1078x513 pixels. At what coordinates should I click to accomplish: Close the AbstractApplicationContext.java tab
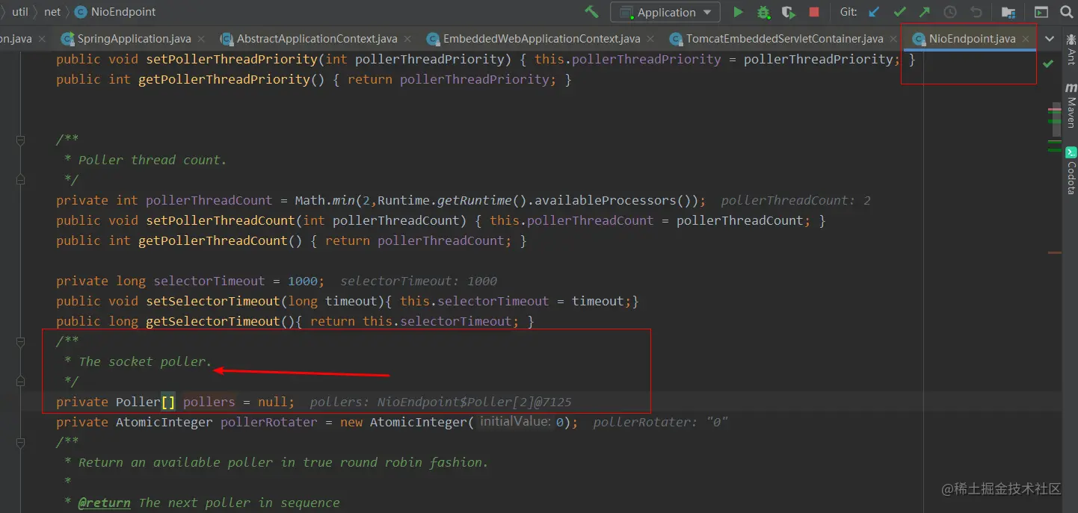pyautogui.click(x=408, y=39)
